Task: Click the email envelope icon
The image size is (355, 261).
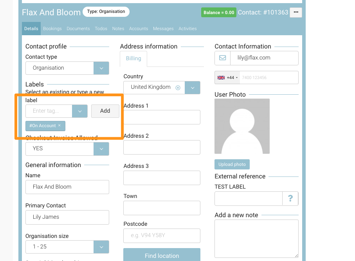Action: (x=222, y=58)
